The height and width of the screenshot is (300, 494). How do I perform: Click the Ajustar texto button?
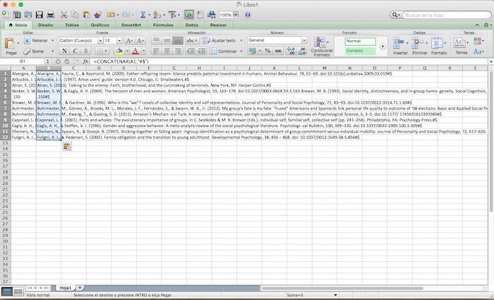[220, 41]
